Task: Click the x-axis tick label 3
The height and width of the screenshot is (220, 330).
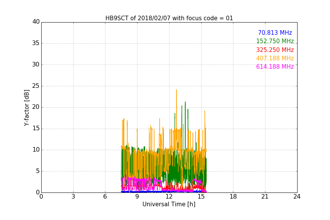Action: [73, 197]
